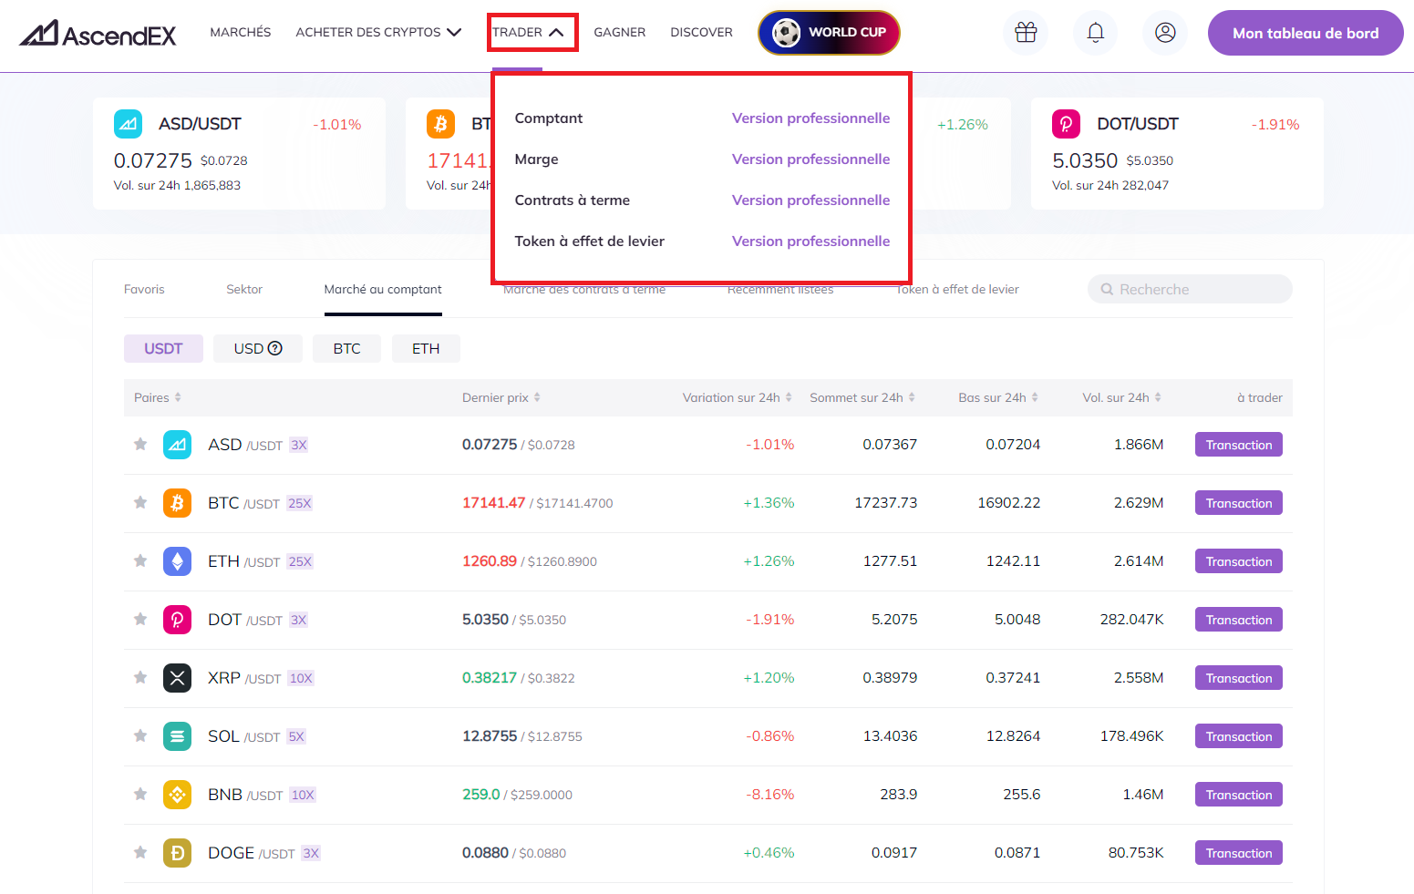Click the ASD coin icon in table
The image size is (1414, 894).
coord(177,445)
